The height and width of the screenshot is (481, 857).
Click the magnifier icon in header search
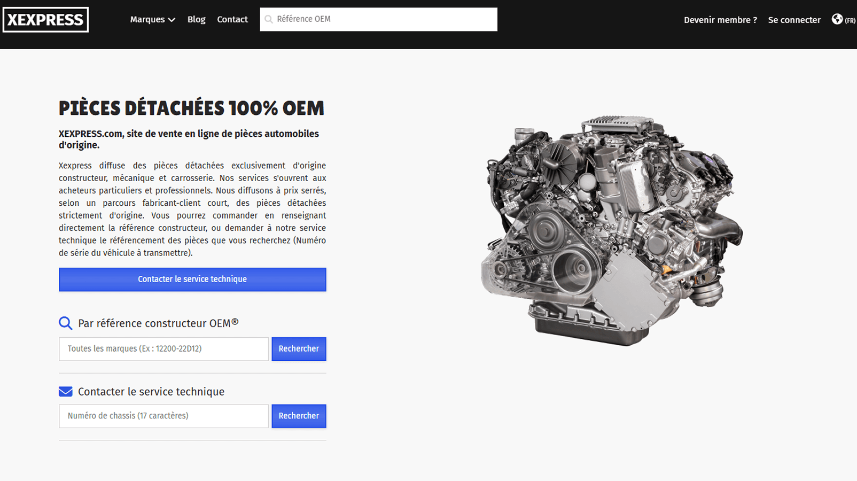269,19
